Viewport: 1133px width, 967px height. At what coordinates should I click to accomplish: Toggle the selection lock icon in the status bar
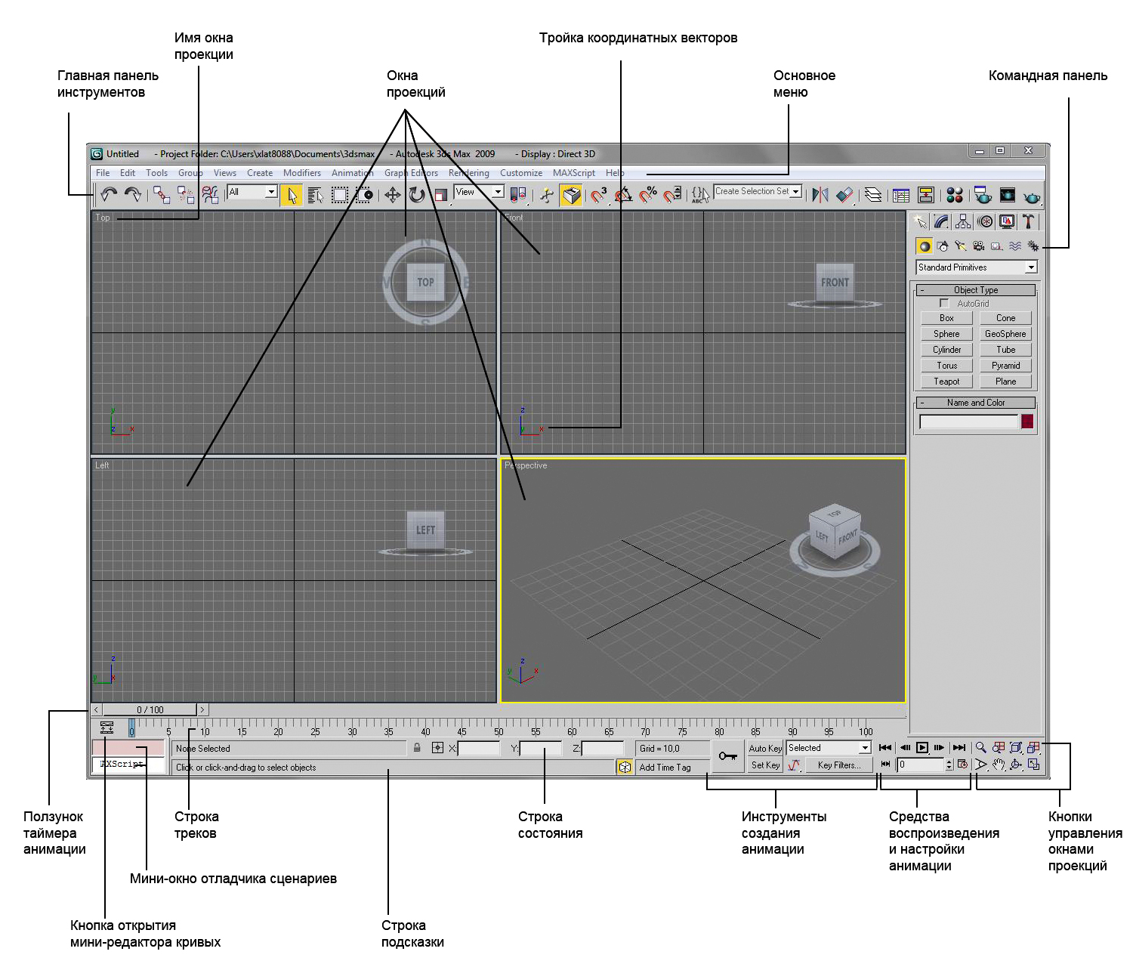[417, 748]
